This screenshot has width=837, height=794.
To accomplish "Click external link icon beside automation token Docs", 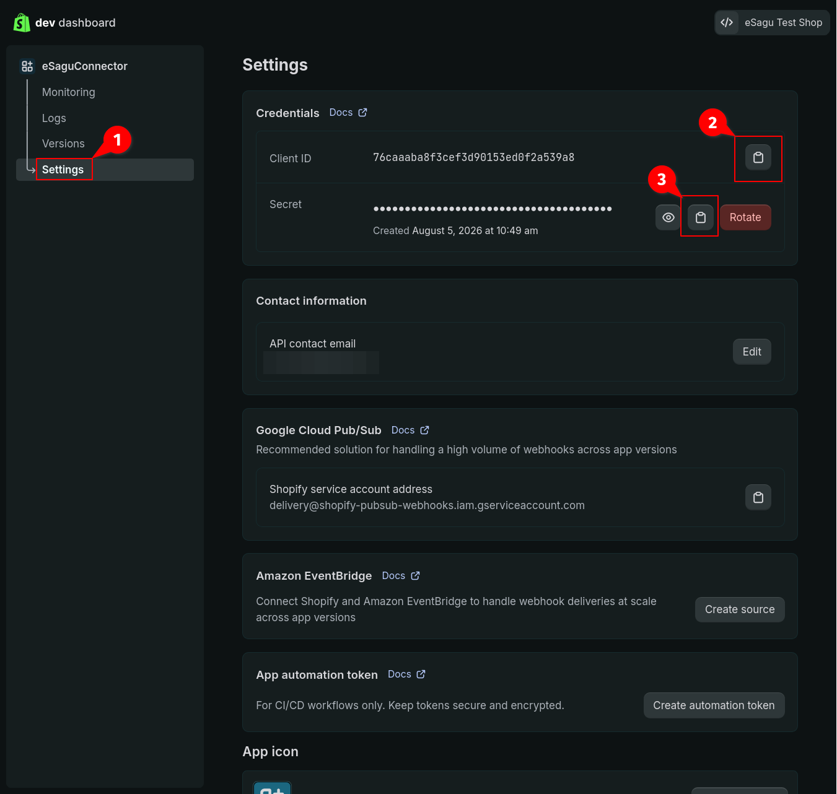I will pyautogui.click(x=421, y=674).
